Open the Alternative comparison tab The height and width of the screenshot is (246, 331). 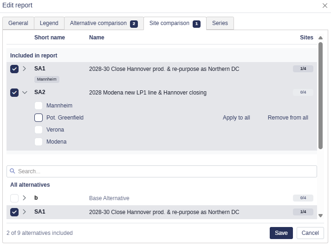tap(104, 23)
